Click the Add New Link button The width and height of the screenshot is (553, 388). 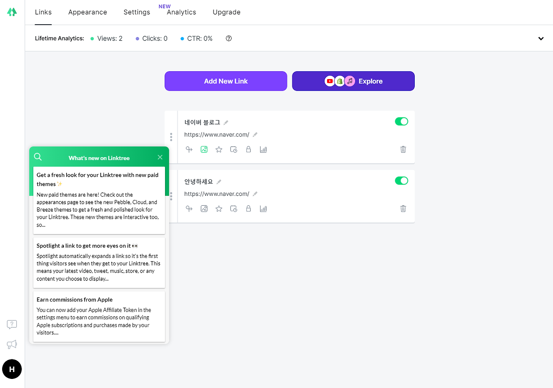[x=226, y=81]
